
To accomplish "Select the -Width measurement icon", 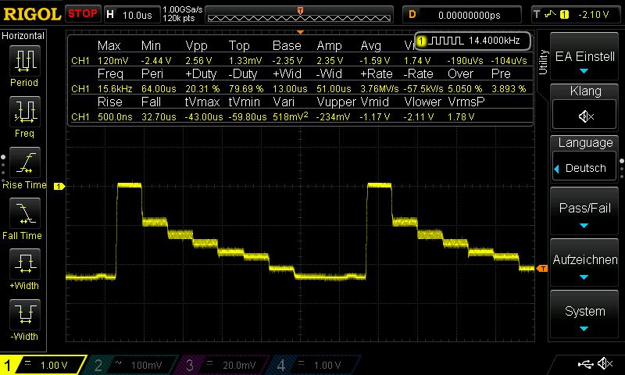I will pos(24,316).
